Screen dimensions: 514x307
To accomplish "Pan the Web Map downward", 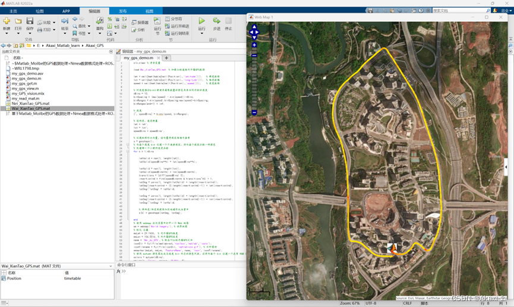I will 254,37.
